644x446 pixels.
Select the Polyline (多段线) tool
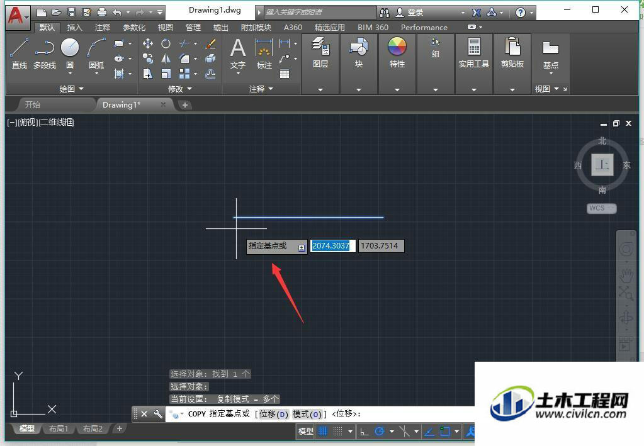pyautogui.click(x=44, y=53)
